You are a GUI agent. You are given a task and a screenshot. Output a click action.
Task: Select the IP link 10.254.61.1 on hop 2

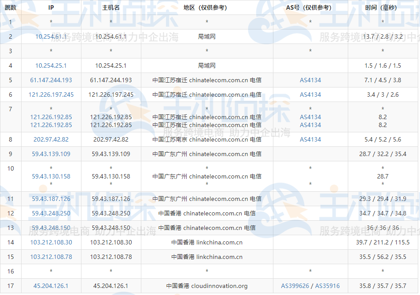pos(52,36)
